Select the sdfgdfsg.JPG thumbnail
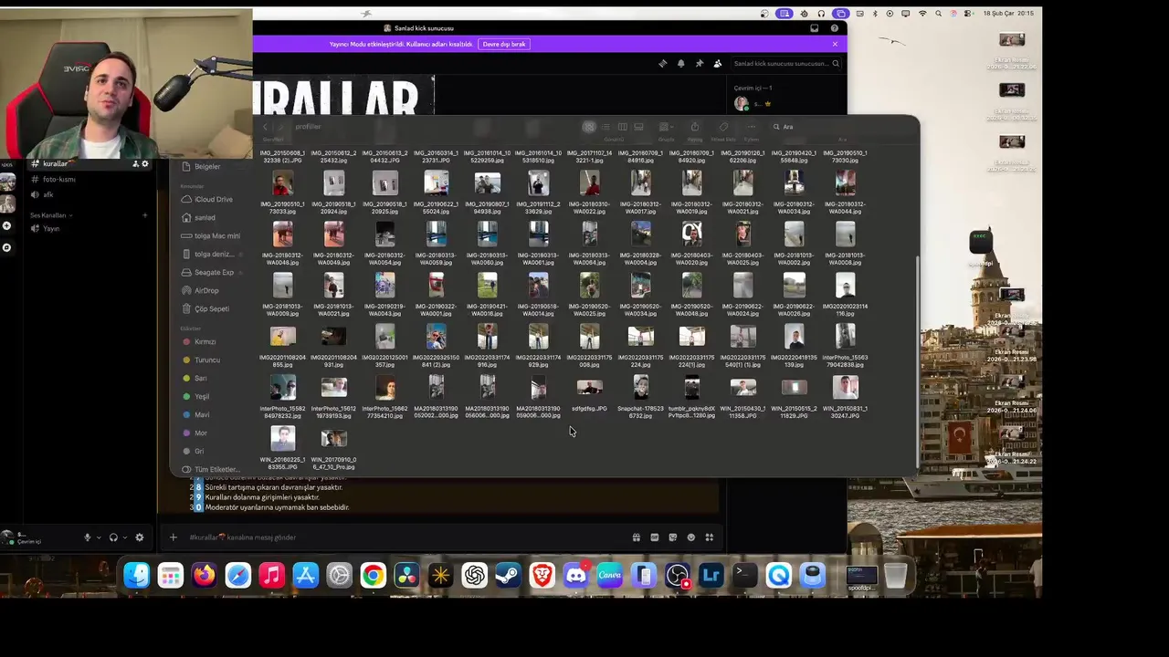The width and height of the screenshot is (1169, 657). 590,388
